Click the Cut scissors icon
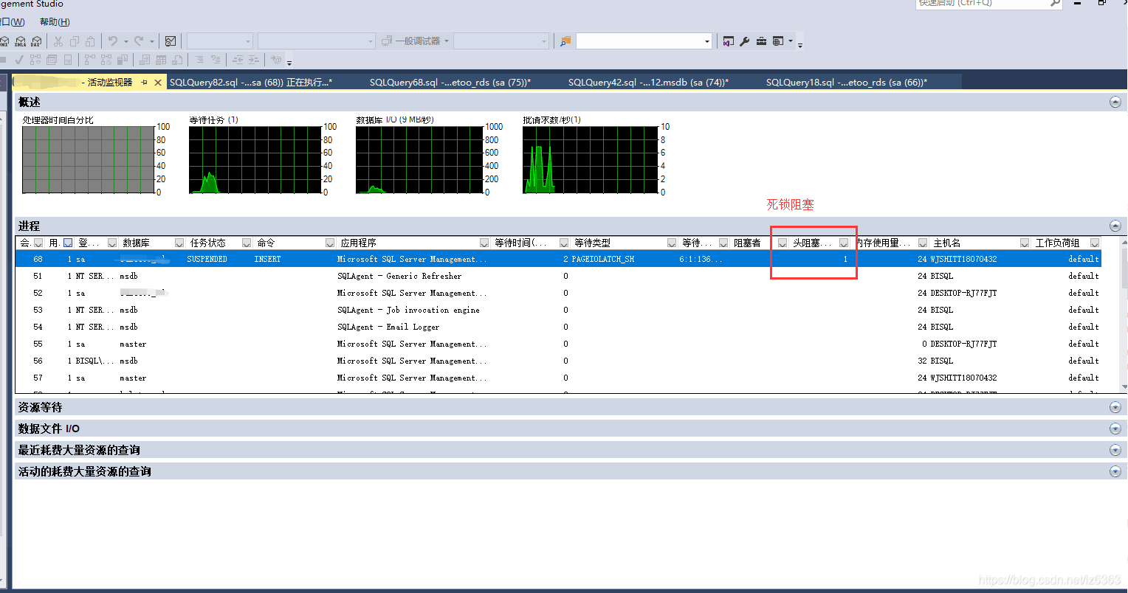 point(58,41)
